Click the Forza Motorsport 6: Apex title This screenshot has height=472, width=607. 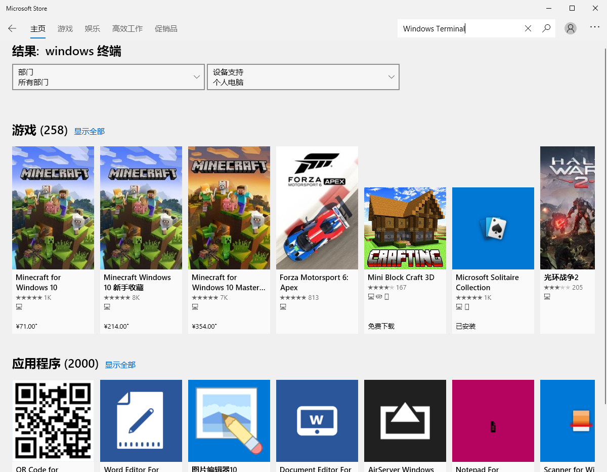(x=314, y=283)
